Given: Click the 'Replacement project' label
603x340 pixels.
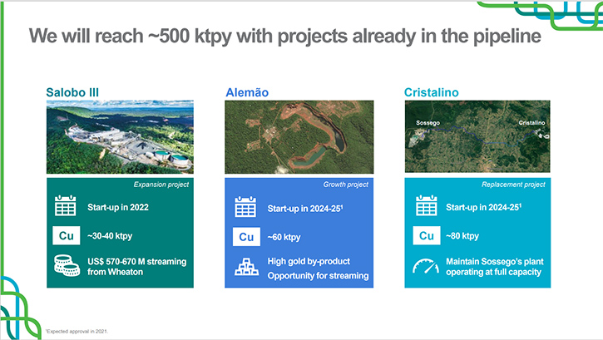Looking at the screenshot, I should (x=513, y=185).
